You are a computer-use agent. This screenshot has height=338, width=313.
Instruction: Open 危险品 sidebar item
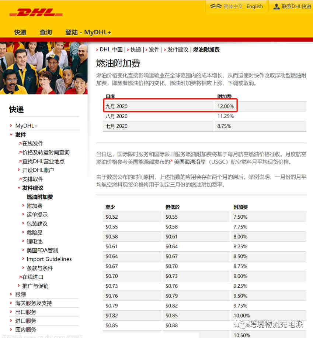coord(34,232)
